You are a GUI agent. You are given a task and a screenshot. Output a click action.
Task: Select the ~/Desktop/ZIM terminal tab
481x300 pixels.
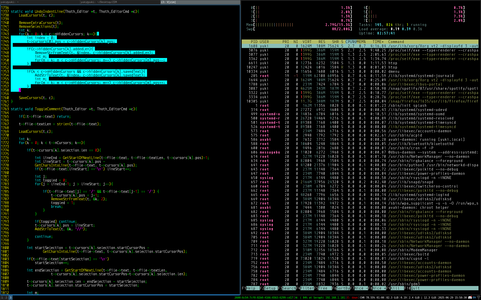point(120,2)
